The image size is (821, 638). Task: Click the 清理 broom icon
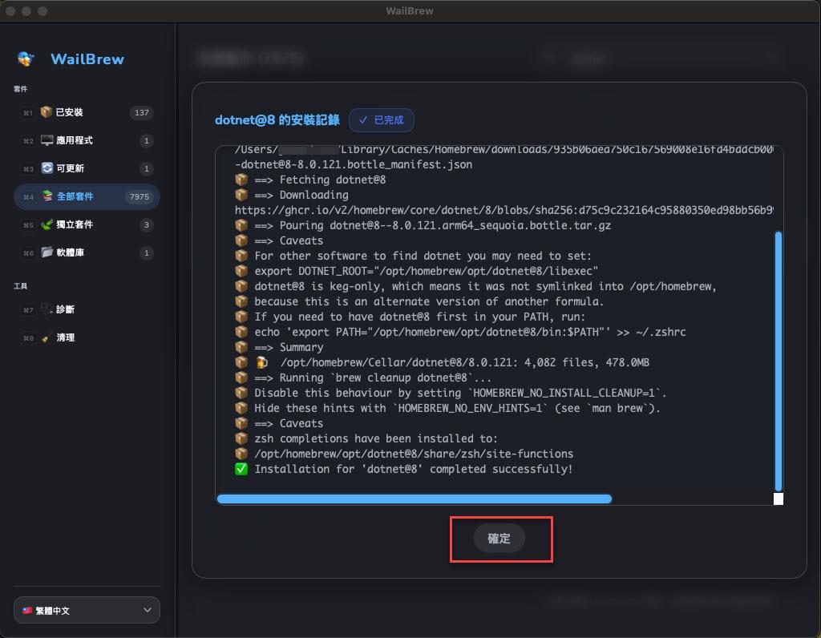tap(47, 338)
